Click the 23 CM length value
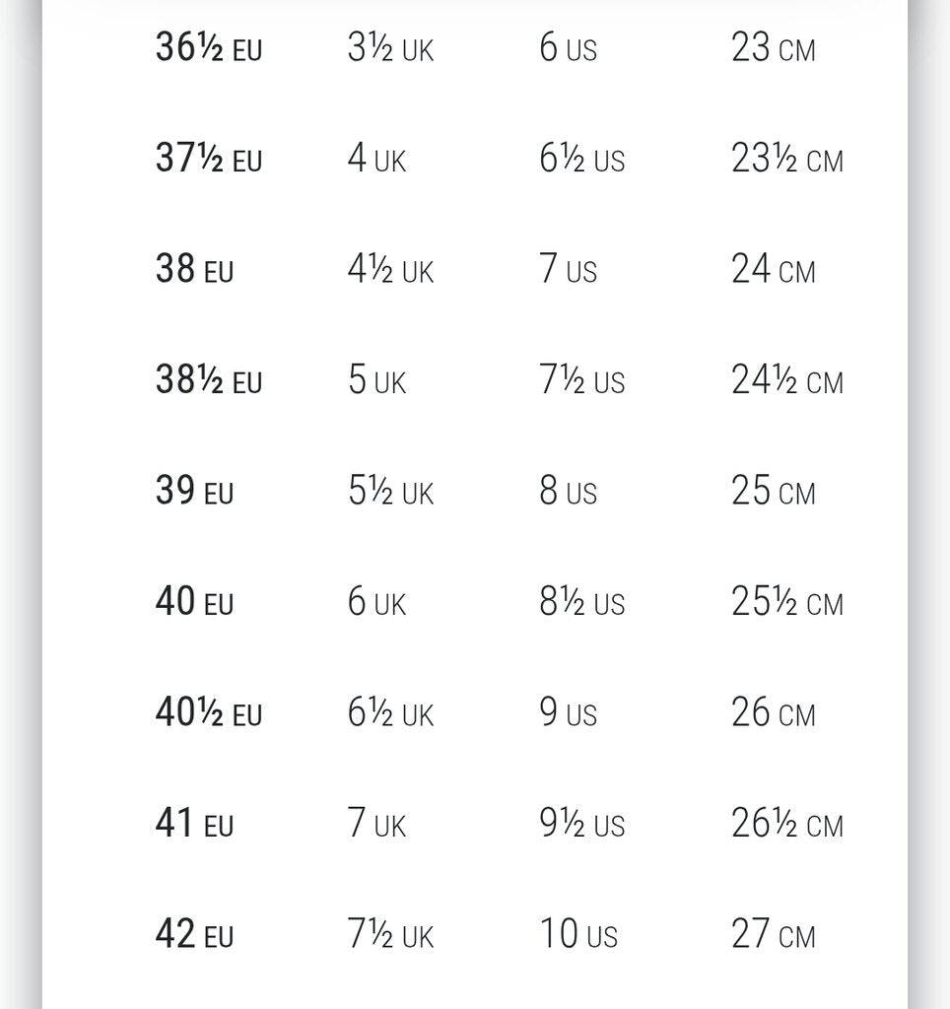950x1009 pixels. pos(773,48)
